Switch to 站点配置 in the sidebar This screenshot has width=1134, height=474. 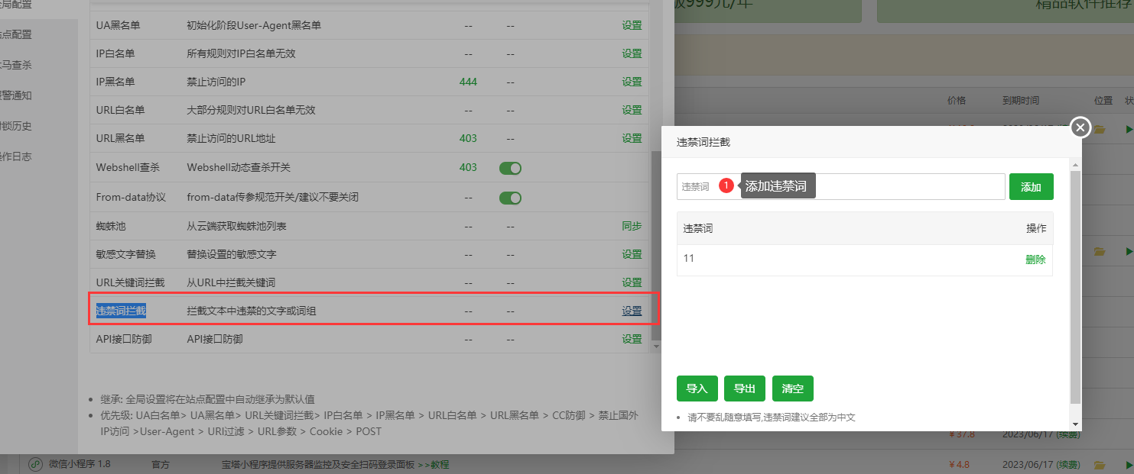[x=17, y=34]
